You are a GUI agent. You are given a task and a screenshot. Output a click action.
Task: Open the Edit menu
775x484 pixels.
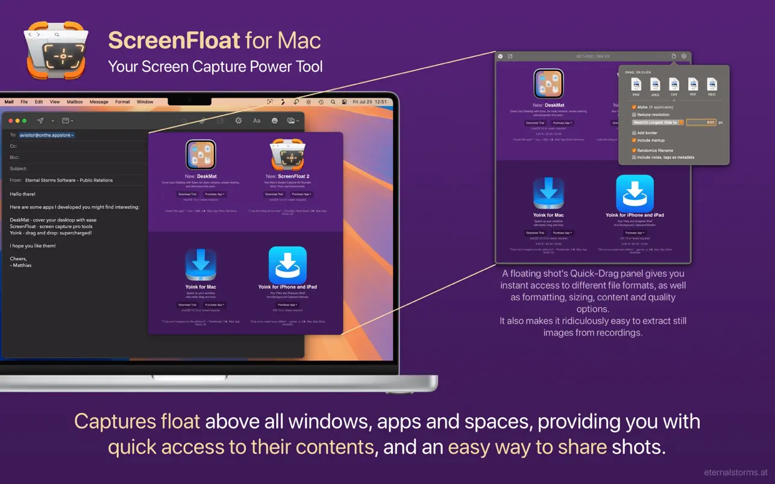[x=39, y=102]
